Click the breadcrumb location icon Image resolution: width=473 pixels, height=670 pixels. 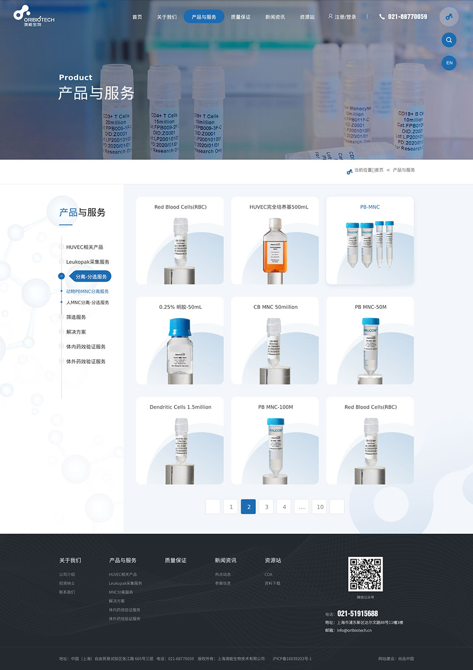coord(349,171)
